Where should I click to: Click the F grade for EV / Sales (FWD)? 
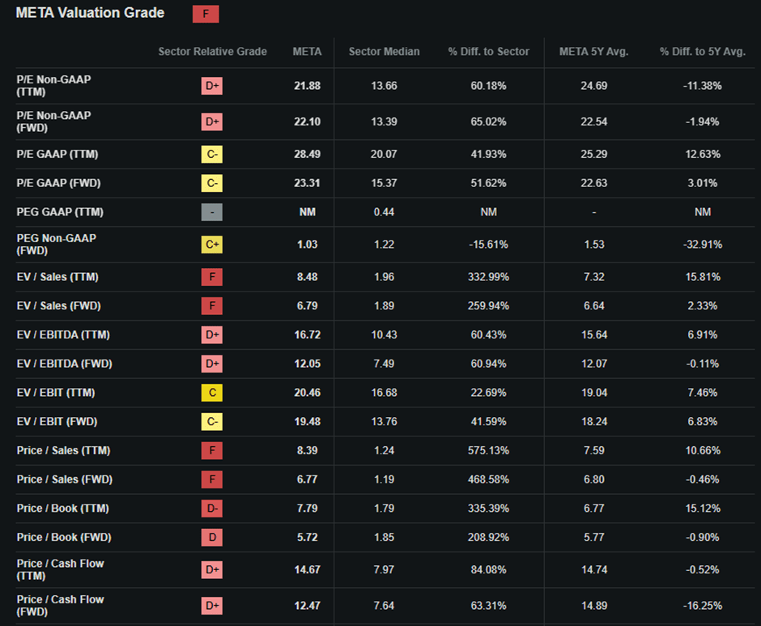212,306
